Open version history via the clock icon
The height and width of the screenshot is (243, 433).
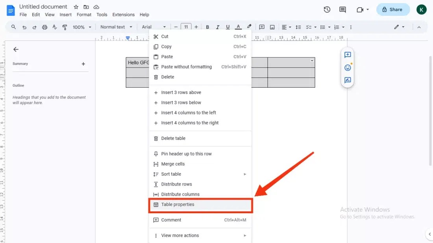[327, 9]
